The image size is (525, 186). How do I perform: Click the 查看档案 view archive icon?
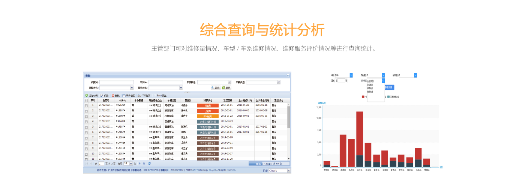(124, 96)
